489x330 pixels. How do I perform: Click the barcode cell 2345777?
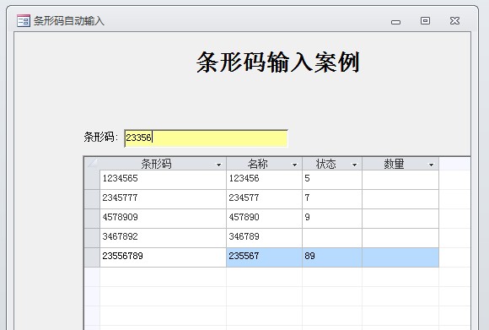click(x=163, y=199)
